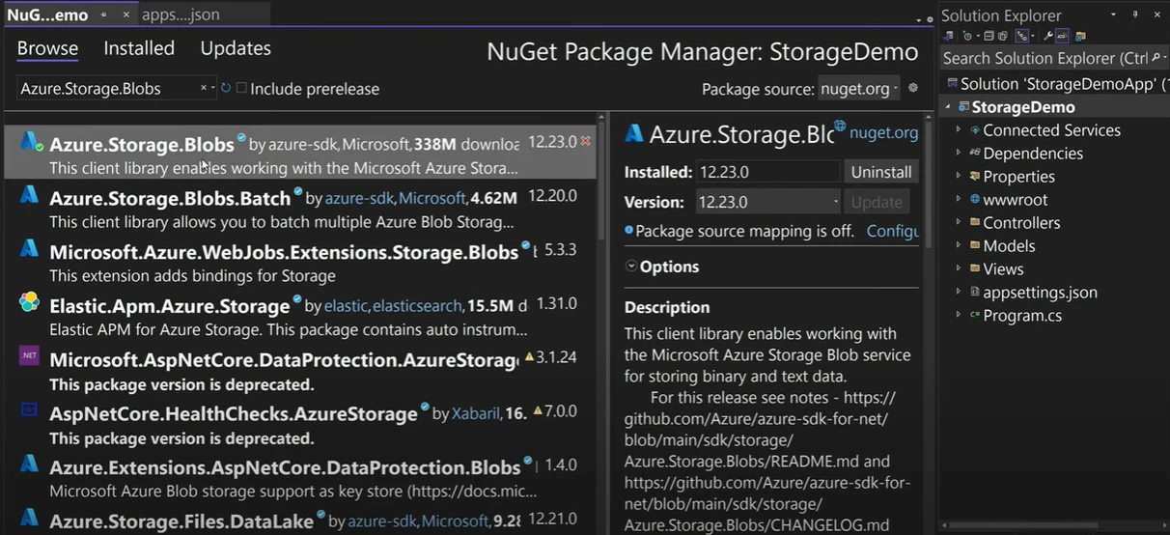Open nuget.org link in details pane
1170x535 pixels.
tap(883, 133)
